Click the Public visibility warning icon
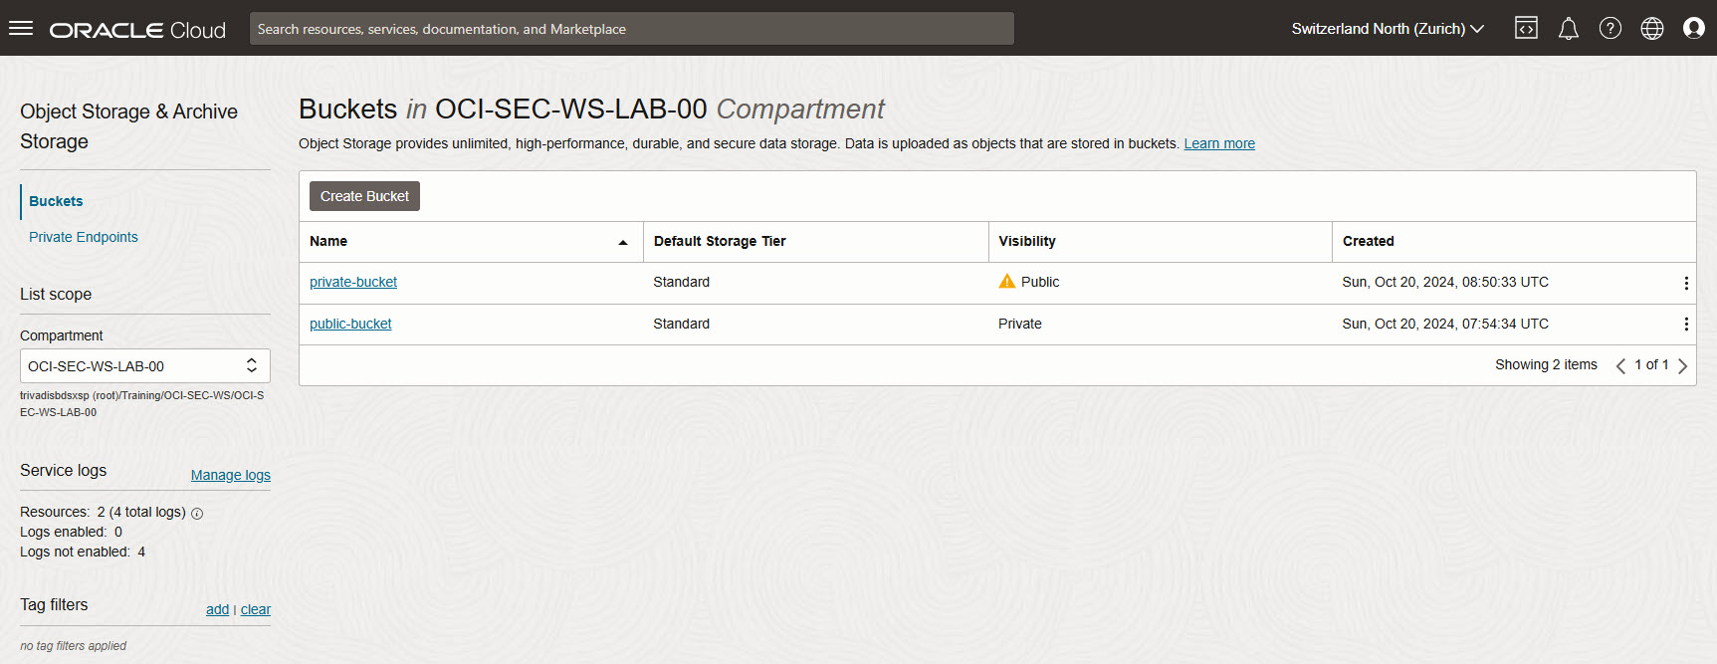 click(x=1007, y=282)
